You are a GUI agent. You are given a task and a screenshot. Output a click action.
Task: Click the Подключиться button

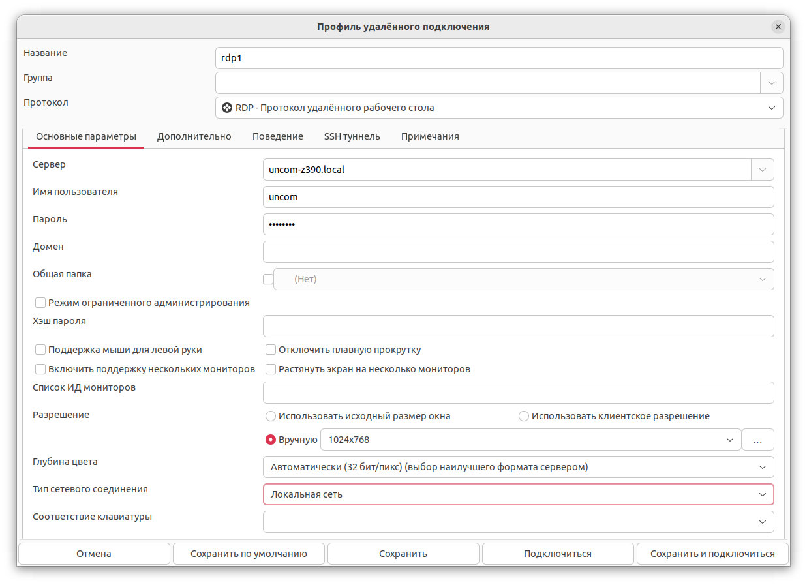[x=558, y=554]
